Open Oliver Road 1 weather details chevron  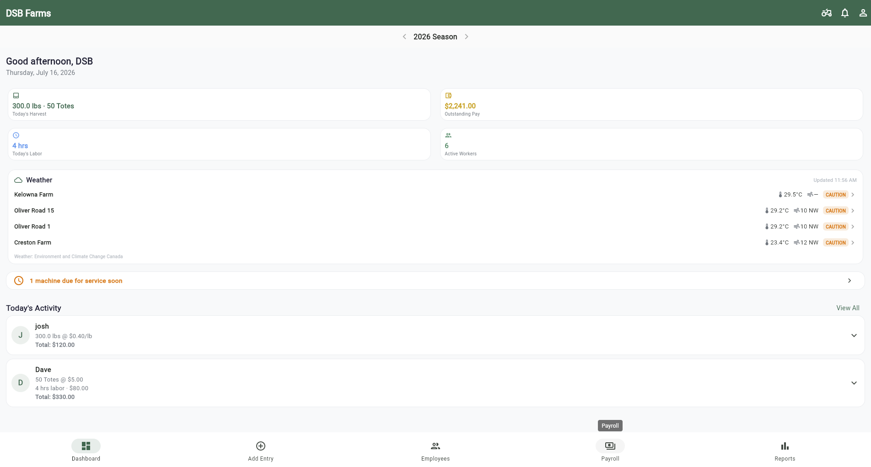pos(853,227)
